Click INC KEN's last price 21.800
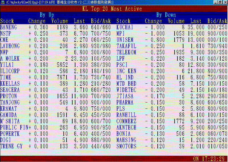The height and width of the screenshot is (162, 228). click(196, 71)
